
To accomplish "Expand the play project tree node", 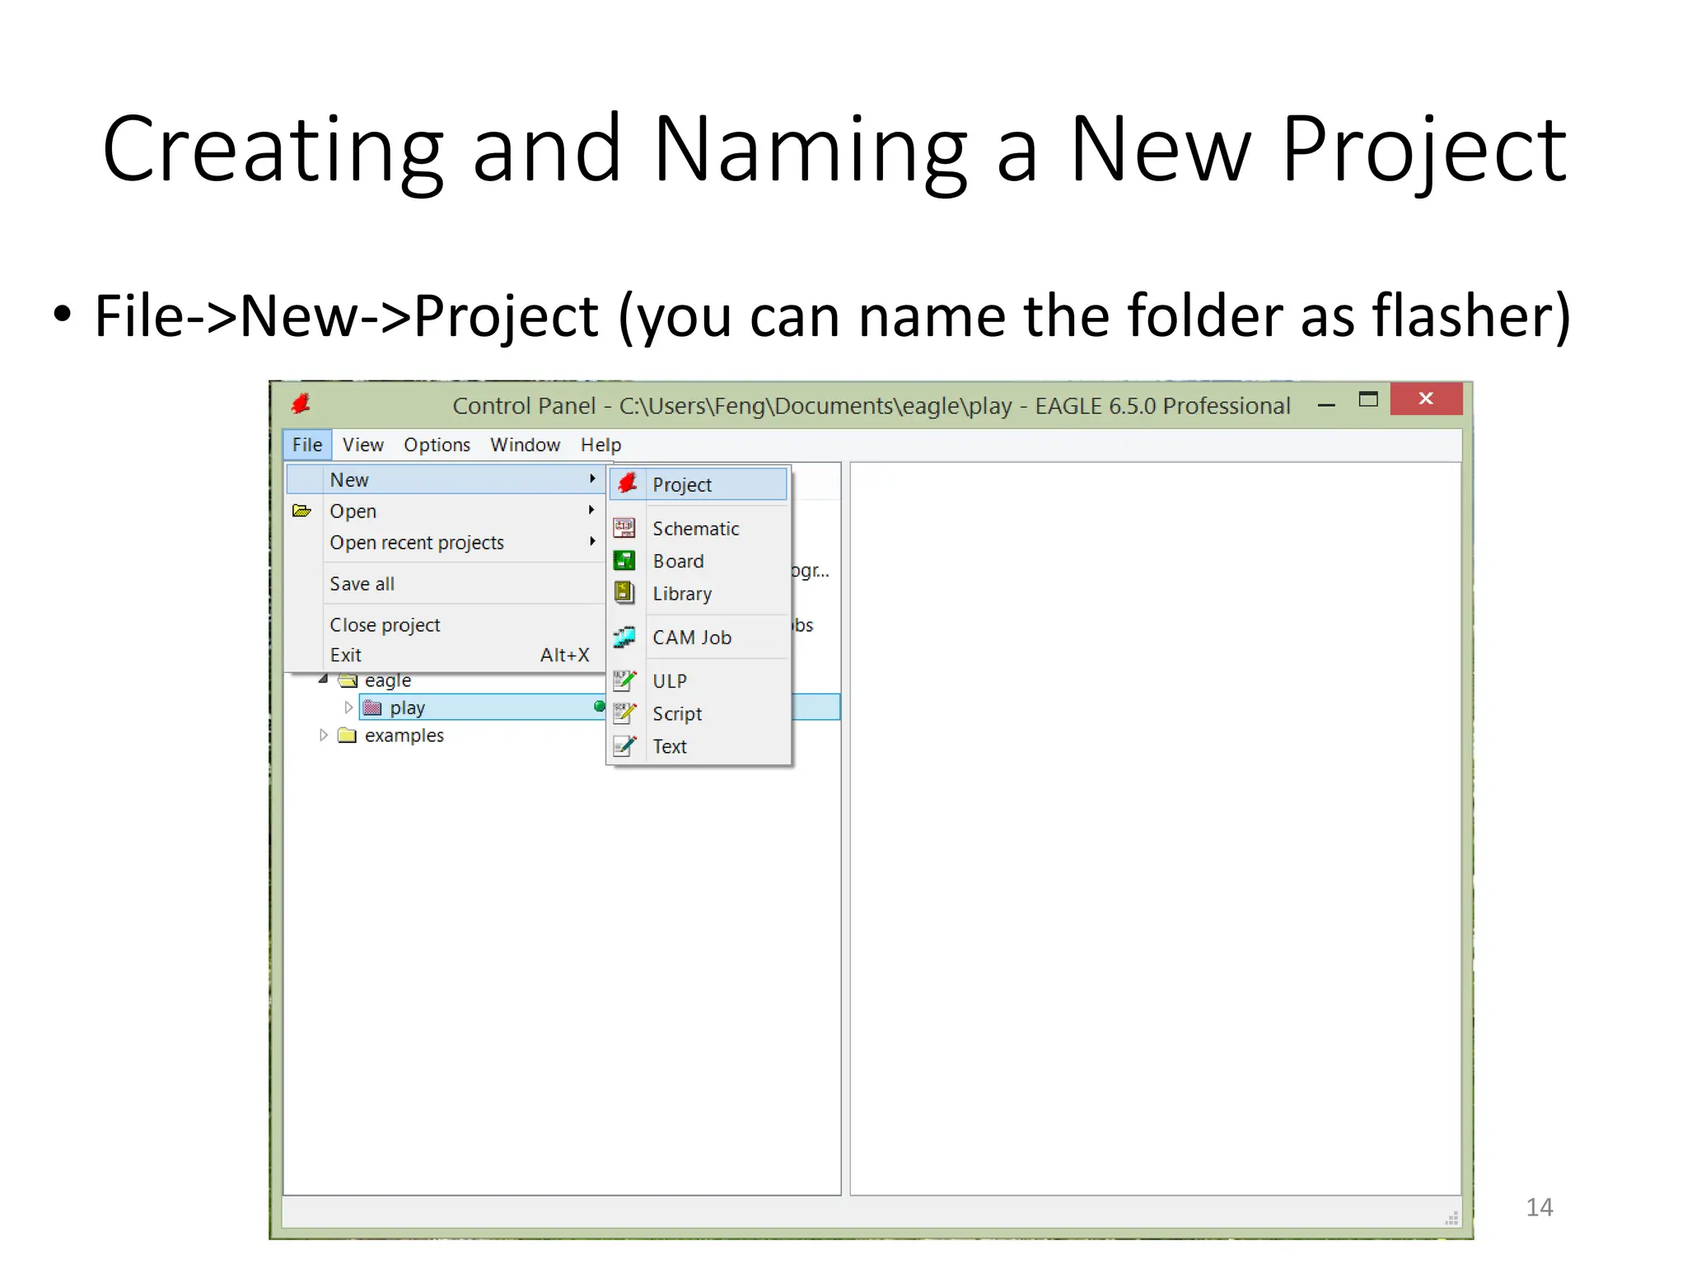I will 348,707.
